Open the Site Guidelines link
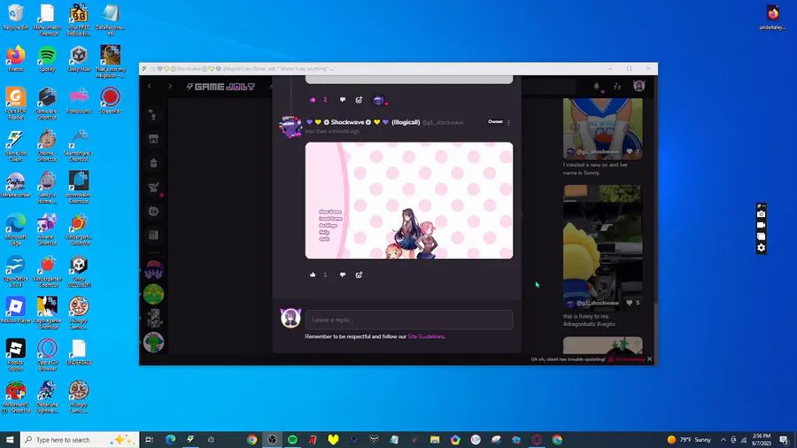This screenshot has width=797, height=448. (x=426, y=336)
